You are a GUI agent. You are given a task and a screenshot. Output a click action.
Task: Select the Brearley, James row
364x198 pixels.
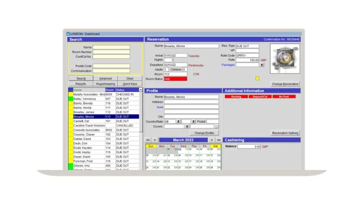pyautogui.click(x=104, y=112)
